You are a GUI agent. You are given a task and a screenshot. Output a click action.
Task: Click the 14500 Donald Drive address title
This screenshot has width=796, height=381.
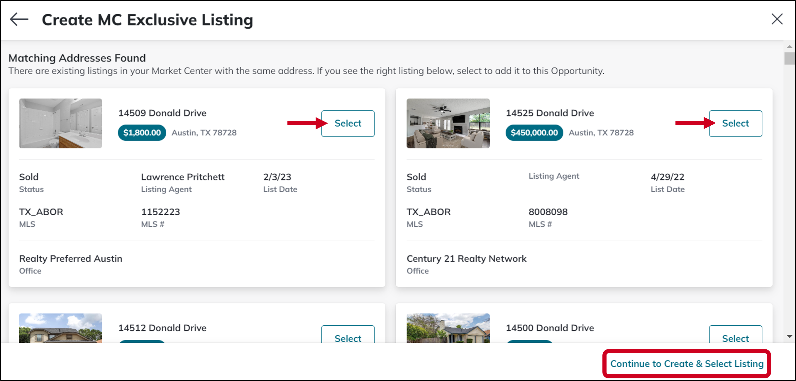[550, 328]
